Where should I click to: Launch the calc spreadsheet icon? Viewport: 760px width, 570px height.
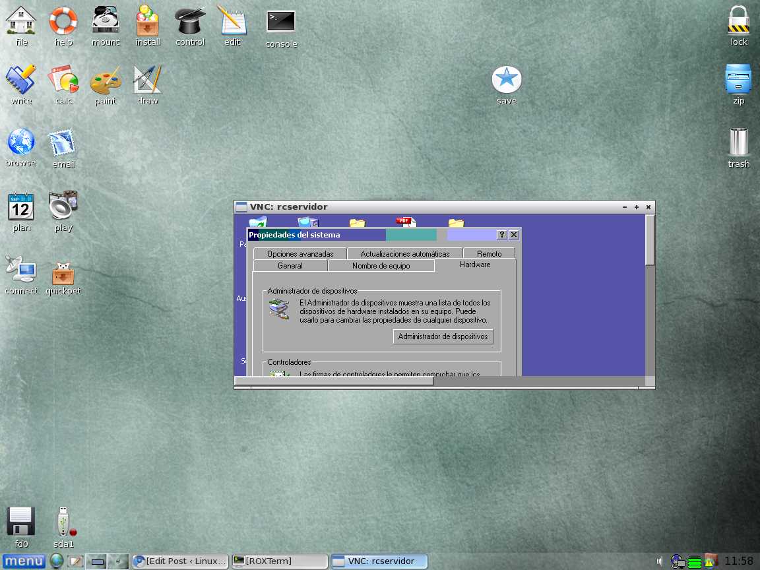(63, 79)
